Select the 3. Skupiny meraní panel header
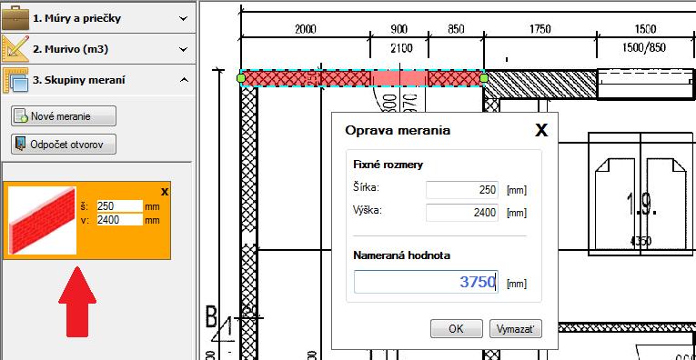 (x=97, y=80)
